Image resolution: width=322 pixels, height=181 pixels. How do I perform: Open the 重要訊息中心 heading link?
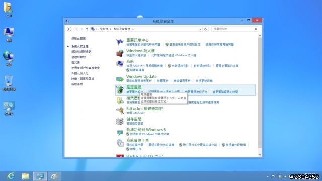(x=137, y=40)
